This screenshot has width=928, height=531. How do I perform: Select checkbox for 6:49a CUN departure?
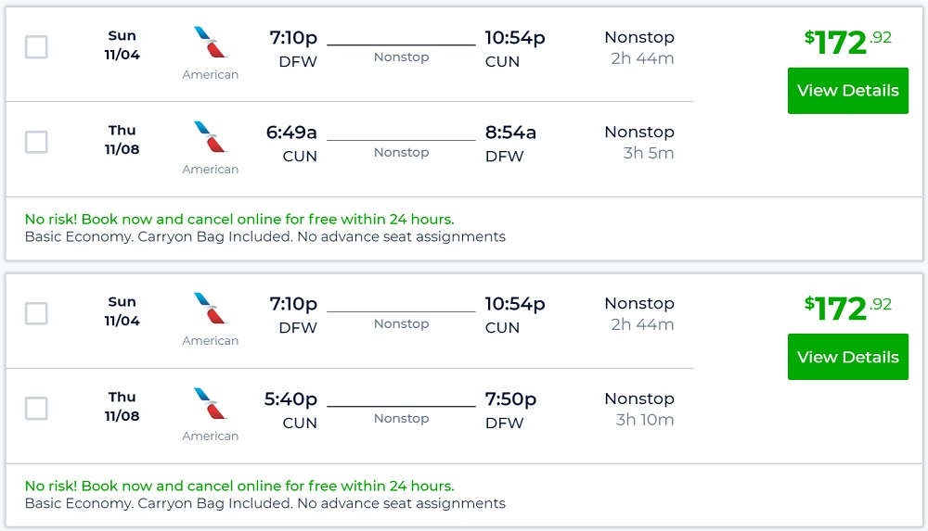point(36,142)
